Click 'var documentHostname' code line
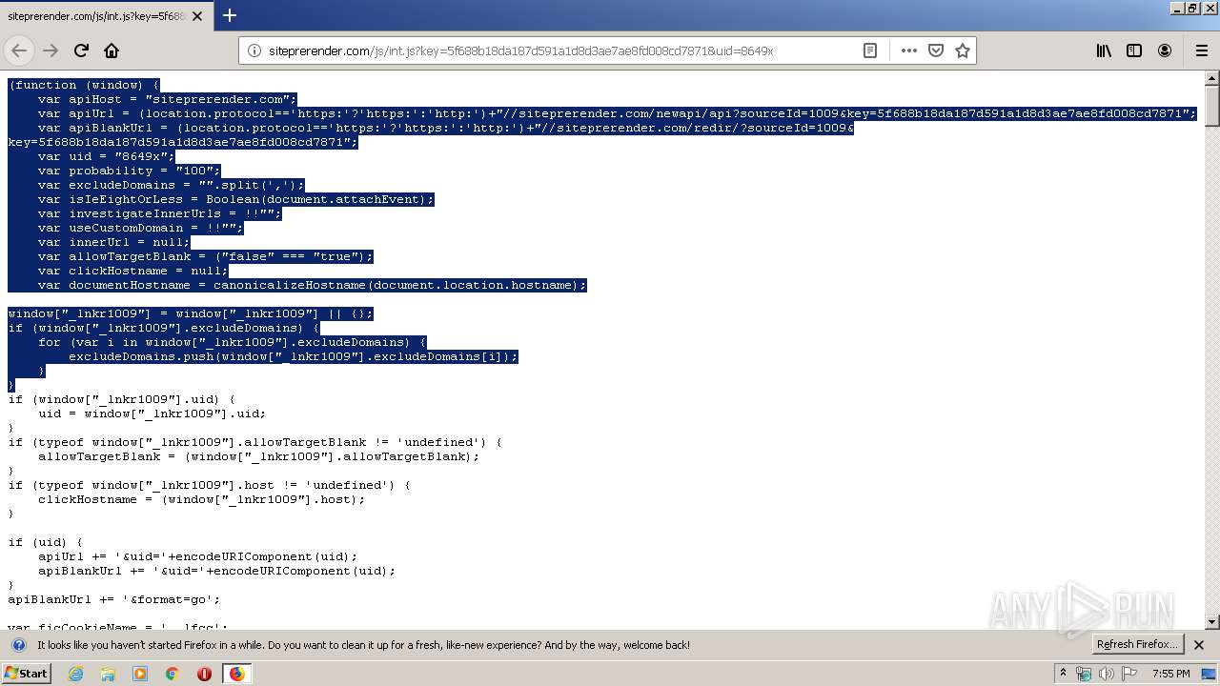1220x686 pixels. coord(313,285)
